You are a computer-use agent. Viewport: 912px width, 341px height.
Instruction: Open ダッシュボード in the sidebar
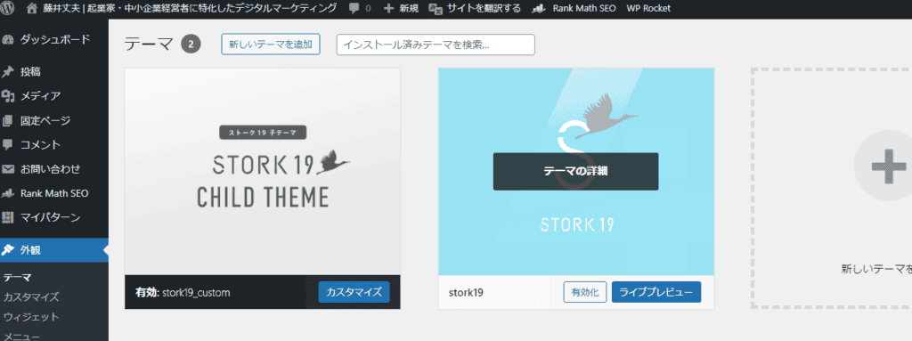[54, 39]
